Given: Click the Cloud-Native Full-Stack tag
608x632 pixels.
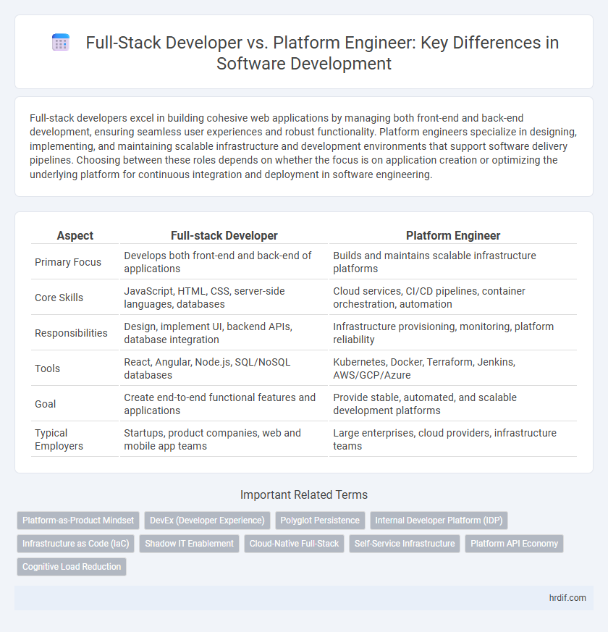Looking at the screenshot, I should click(294, 544).
